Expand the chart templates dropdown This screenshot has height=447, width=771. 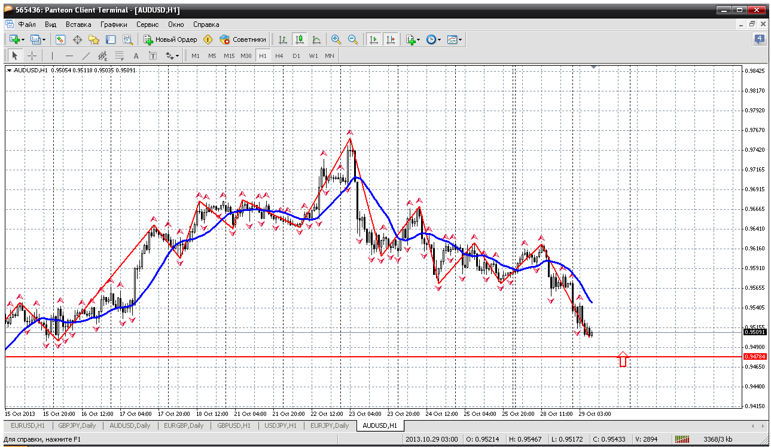coord(460,39)
